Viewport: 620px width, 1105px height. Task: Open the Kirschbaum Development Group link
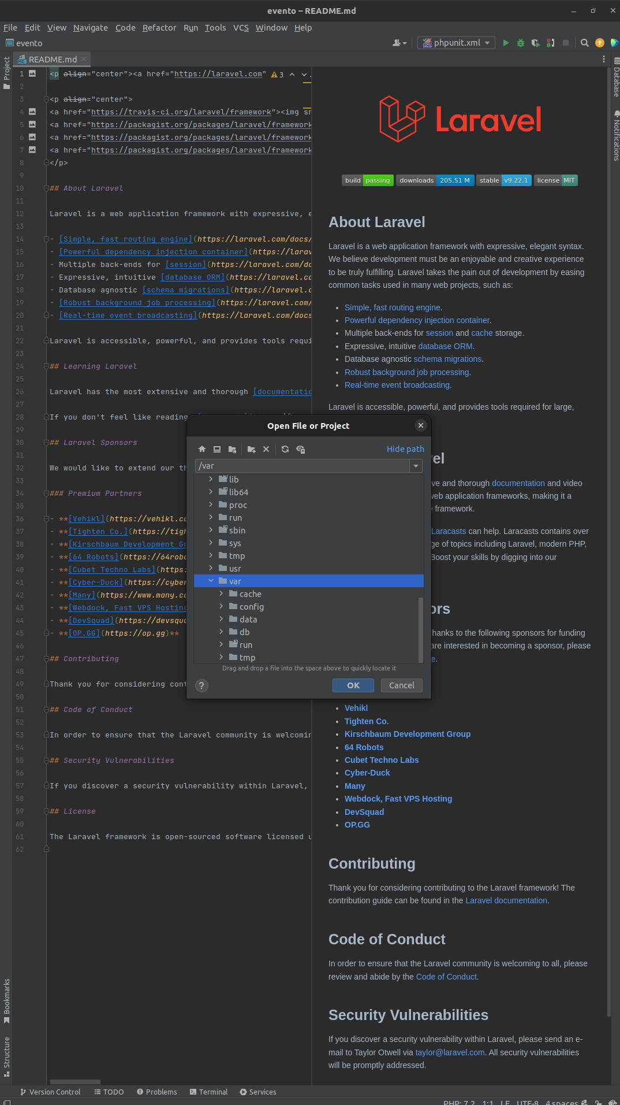[408, 734]
